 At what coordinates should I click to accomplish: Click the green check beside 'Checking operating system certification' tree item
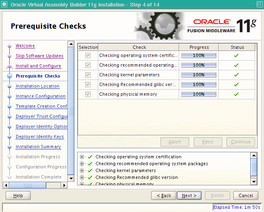coord(90,157)
